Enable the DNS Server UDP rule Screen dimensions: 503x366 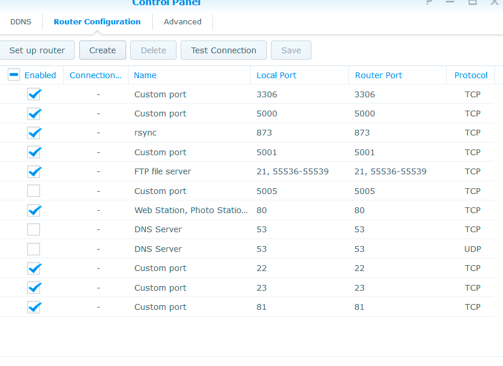(x=34, y=249)
